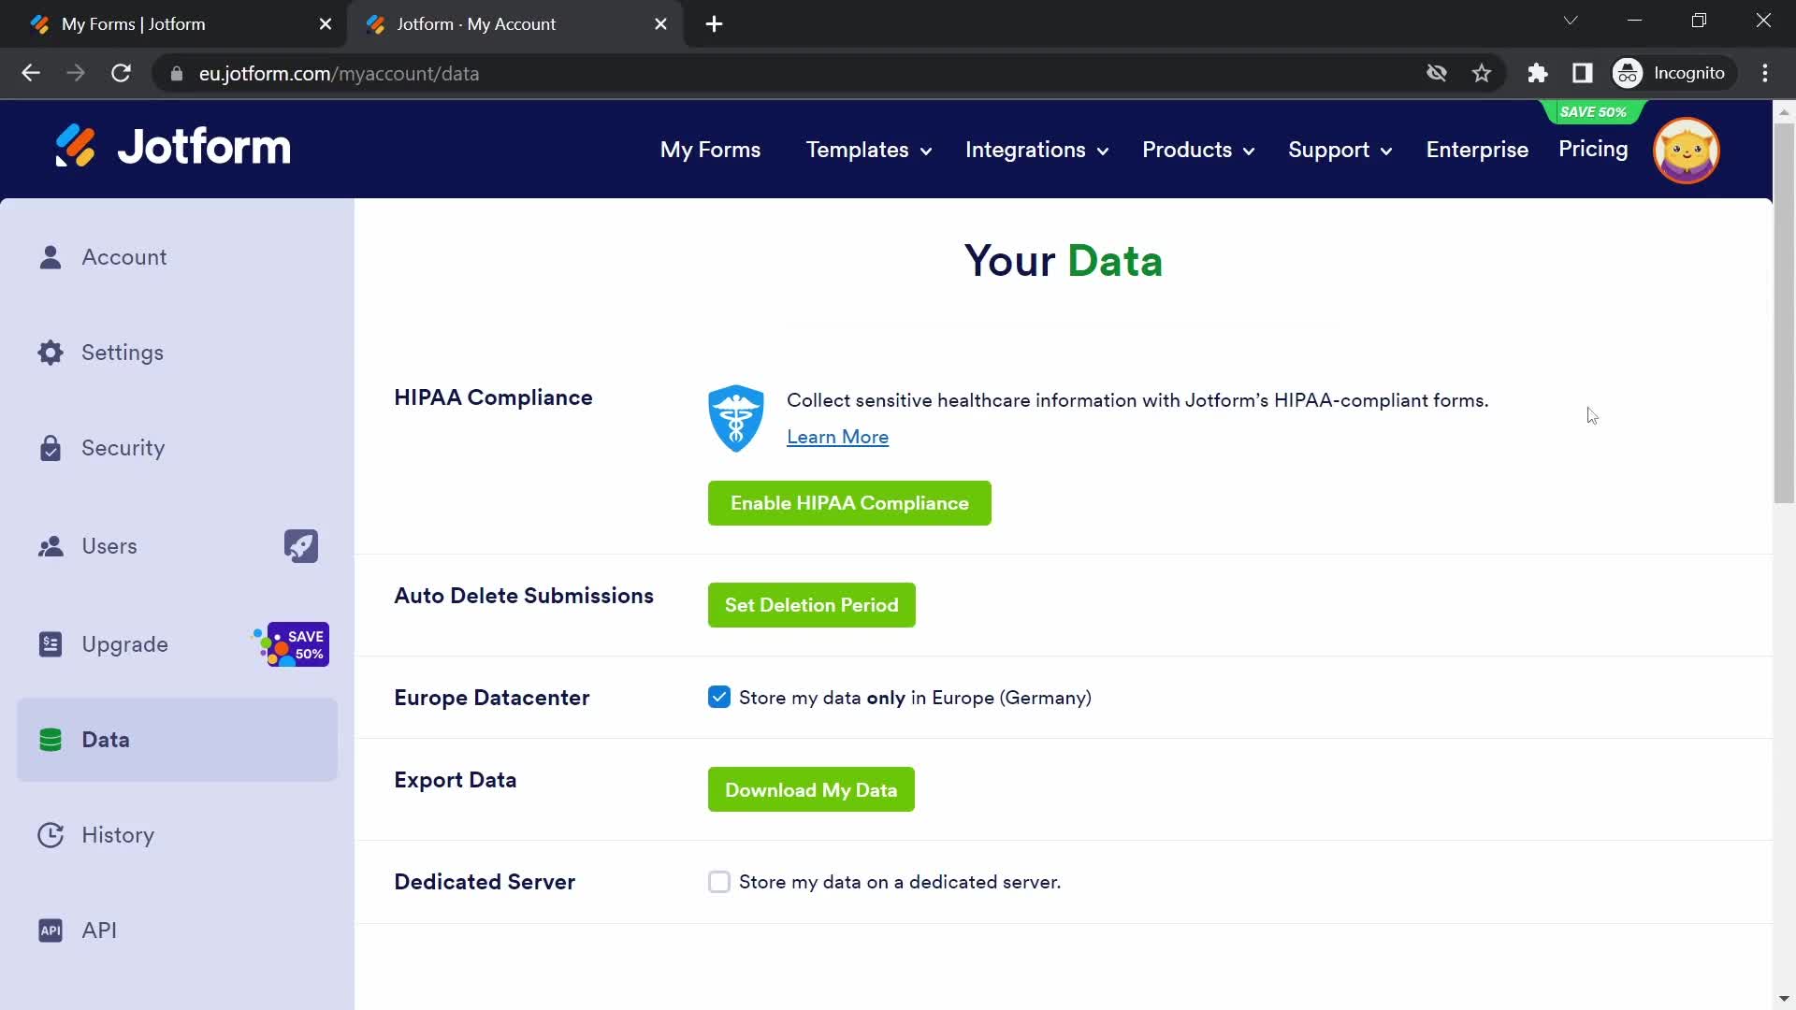The width and height of the screenshot is (1796, 1010).
Task: Click the vertical page scrollbar thumb
Action: click(x=1784, y=313)
